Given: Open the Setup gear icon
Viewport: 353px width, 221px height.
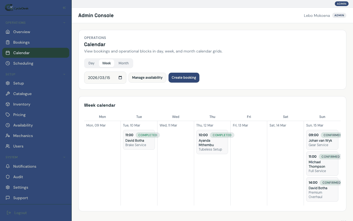Looking at the screenshot, I should click(8, 83).
